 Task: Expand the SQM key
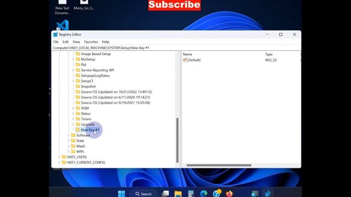[x=73, y=108]
